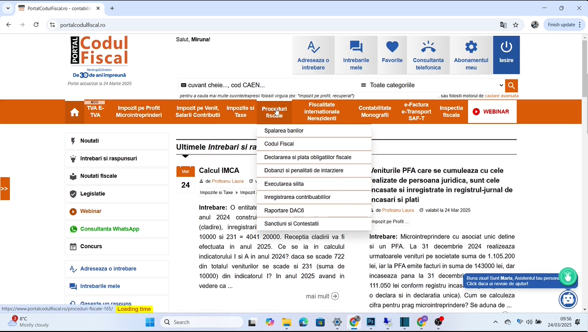588x332 pixels.
Task: Click sidebar Intrebarile mele link
Action: 117,286
